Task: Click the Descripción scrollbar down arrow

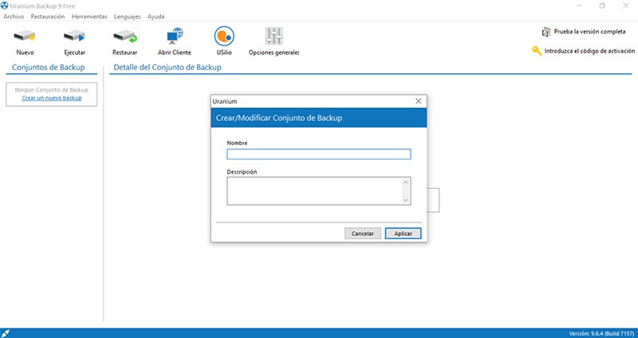Action: (406, 200)
